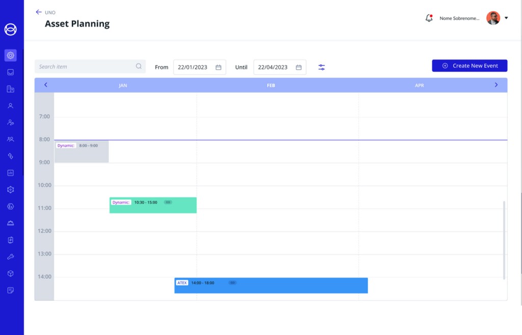Viewport: 522px width, 335px height.
Task: Go back using the UNO arrow
Action: click(x=39, y=12)
